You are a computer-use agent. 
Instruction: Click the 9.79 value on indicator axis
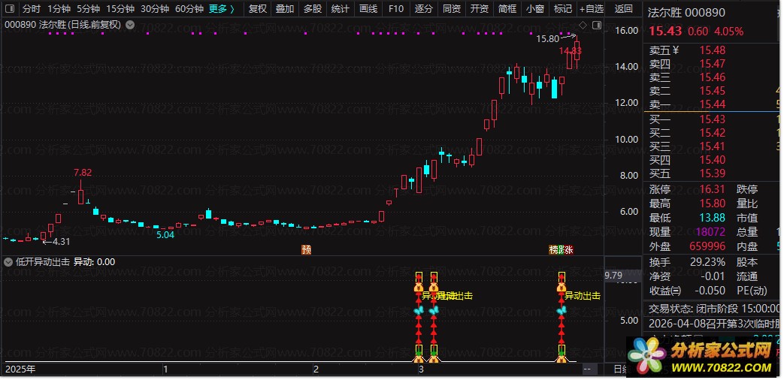click(613, 275)
